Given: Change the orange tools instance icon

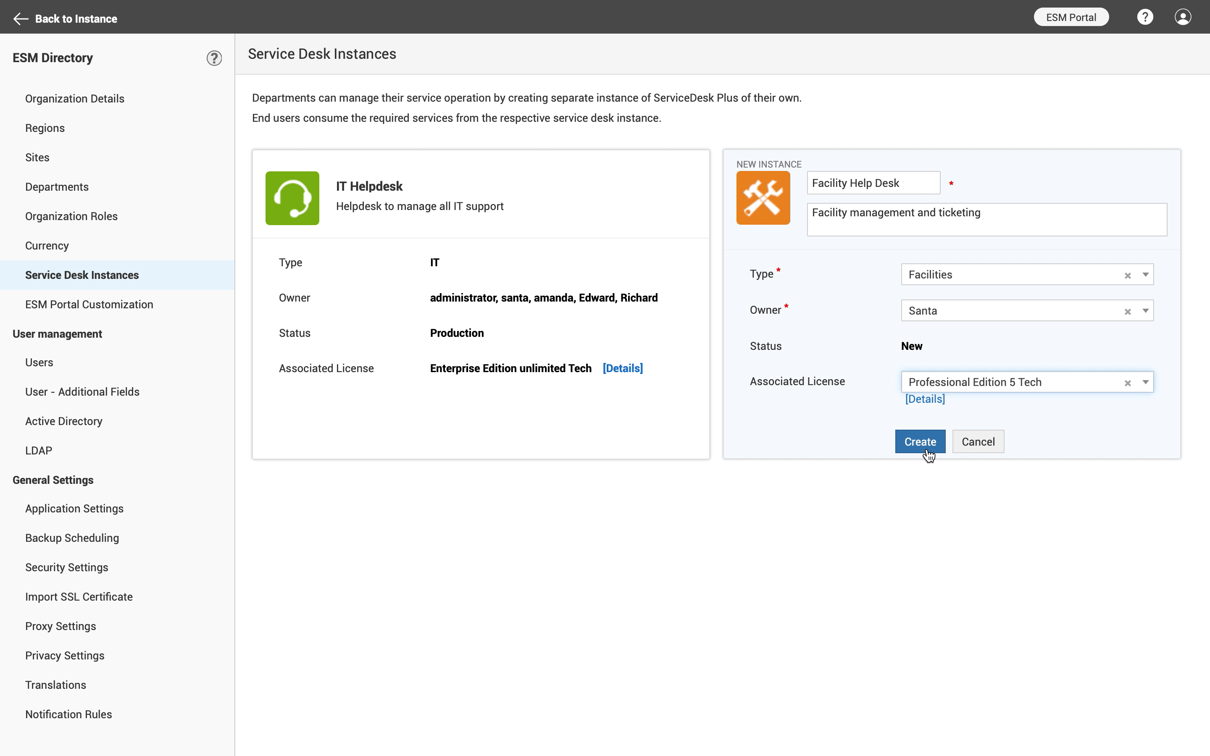Looking at the screenshot, I should [763, 198].
